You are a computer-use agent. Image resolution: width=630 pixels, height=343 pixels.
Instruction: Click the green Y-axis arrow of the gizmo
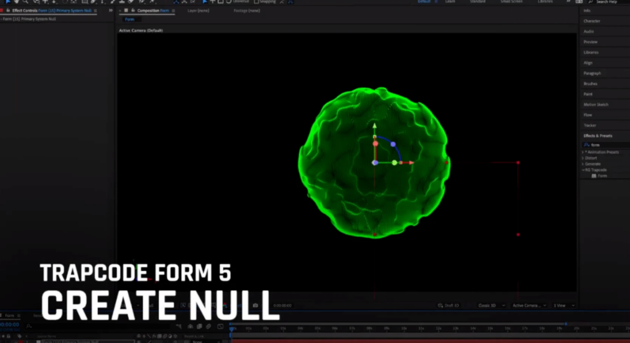point(374,126)
